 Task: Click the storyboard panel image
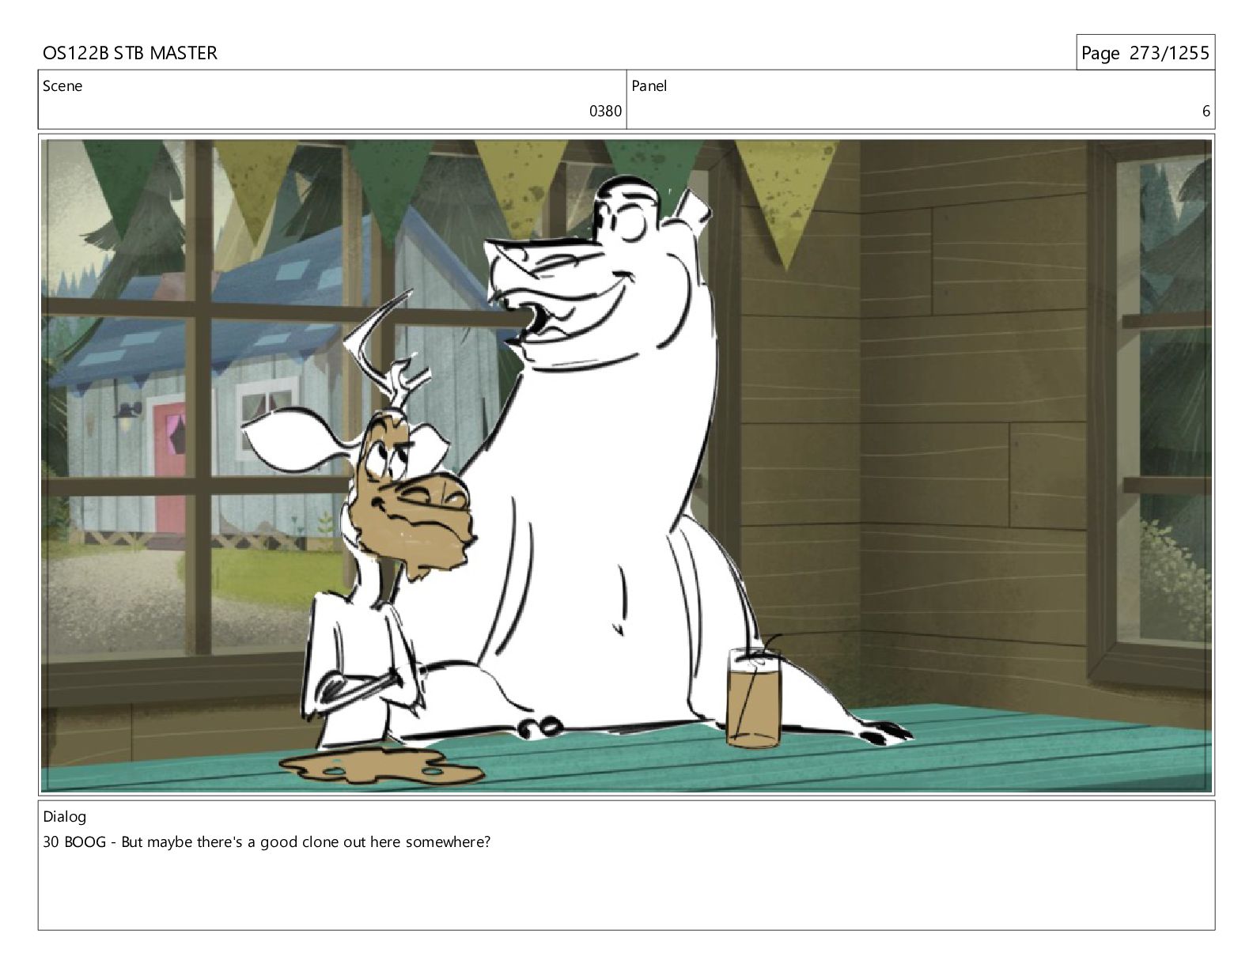pyautogui.click(x=626, y=465)
